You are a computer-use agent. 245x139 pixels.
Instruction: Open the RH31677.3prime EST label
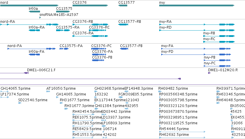coord(79,106)
